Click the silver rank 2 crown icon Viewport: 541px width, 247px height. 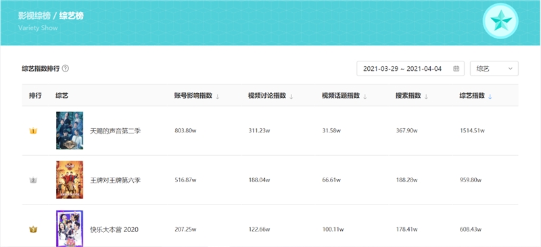pyautogui.click(x=33, y=180)
